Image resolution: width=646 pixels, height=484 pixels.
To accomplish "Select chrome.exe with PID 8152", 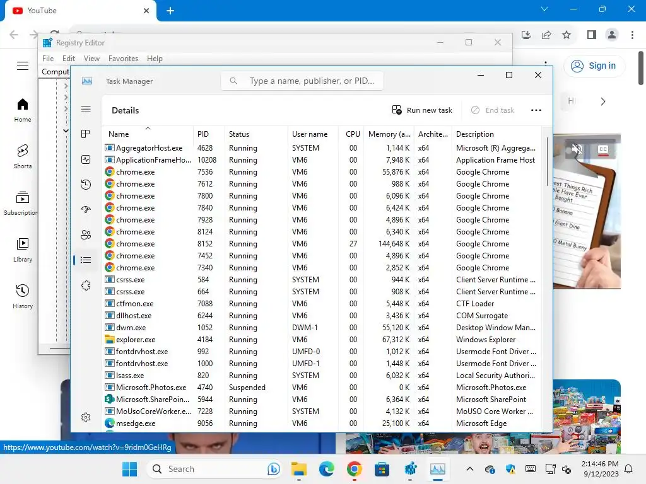I will point(322,244).
